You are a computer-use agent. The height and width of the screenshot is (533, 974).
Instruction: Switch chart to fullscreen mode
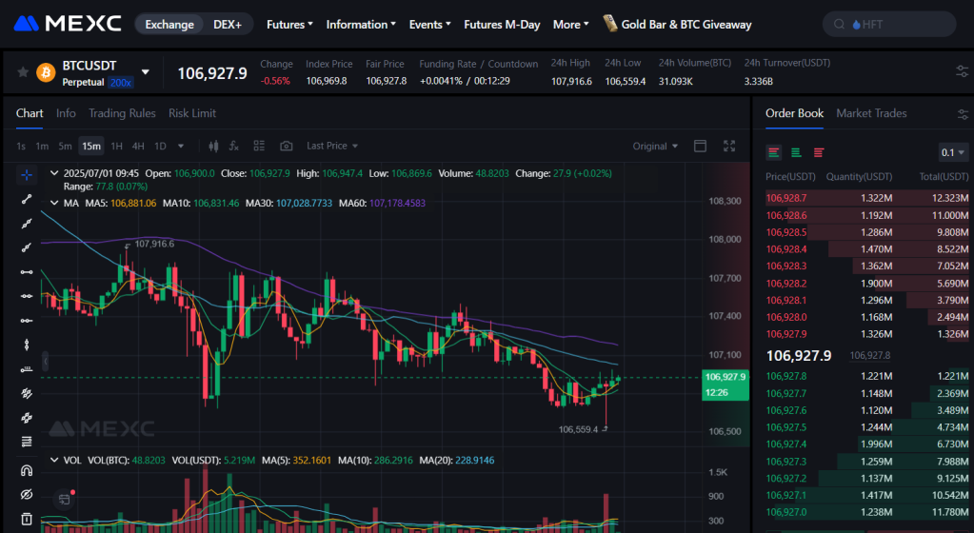729,146
